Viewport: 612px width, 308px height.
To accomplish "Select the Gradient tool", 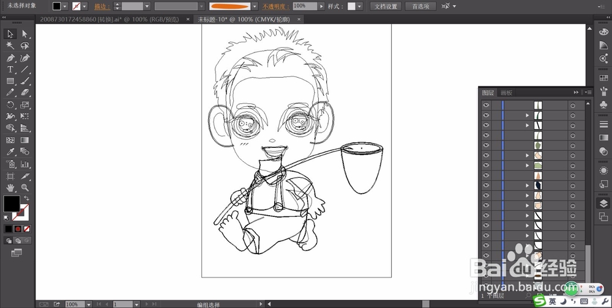I will 24,140.
